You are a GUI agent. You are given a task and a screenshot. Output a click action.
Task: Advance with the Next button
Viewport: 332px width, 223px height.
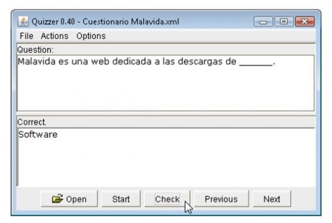272,199
